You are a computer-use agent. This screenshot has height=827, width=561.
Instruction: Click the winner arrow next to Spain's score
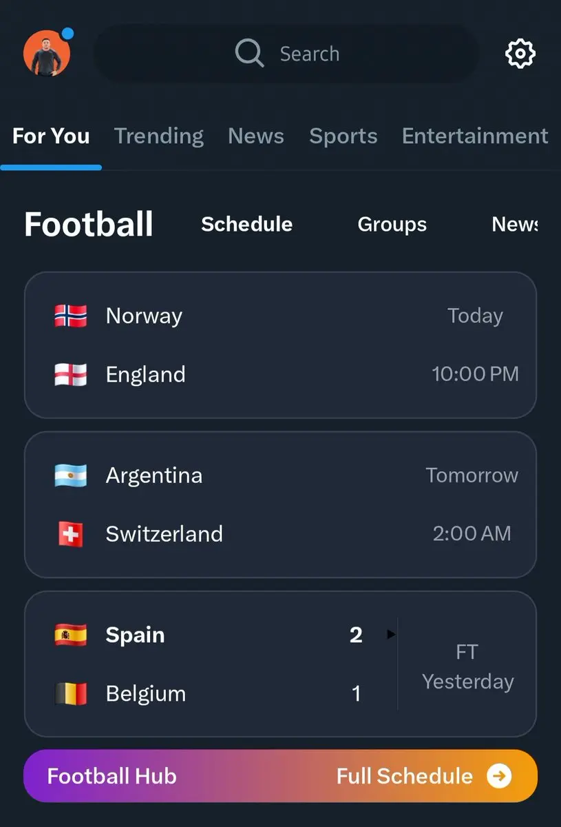tap(392, 635)
